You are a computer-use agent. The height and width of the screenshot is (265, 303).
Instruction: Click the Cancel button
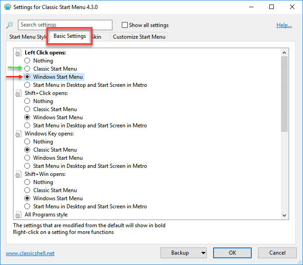tap(277, 253)
